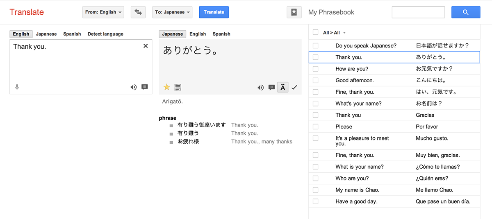Click the blue search magnifier button
This screenshot has height=219, width=492.
tap(466, 12)
